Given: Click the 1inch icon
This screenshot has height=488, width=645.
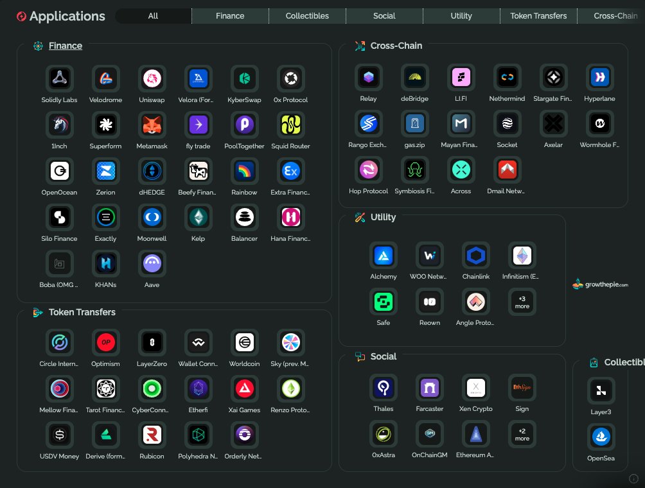Looking at the screenshot, I should 59,125.
